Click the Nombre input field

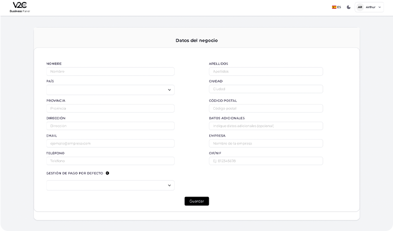111,72
